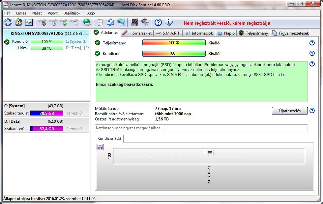Click the disk with clock test icon
The width and height of the screenshot is (323, 204).
point(53,22)
